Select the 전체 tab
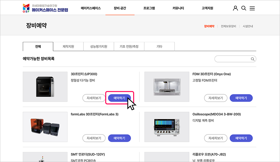The width and height of the screenshot is (280, 162). (x=38, y=47)
